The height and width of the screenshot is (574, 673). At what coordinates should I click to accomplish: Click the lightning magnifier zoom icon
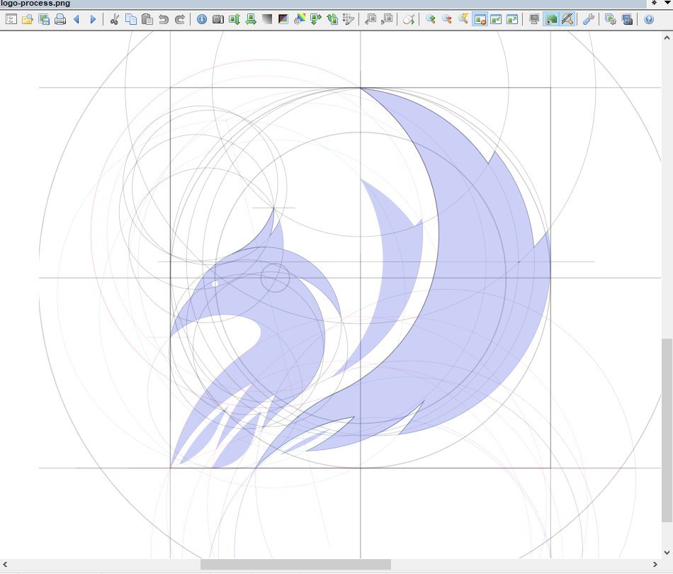pos(463,19)
